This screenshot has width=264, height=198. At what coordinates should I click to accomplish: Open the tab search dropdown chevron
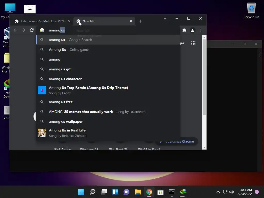tap(165, 18)
